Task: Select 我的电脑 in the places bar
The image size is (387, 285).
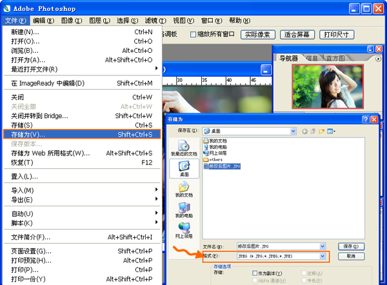Action: pyautogui.click(x=184, y=210)
